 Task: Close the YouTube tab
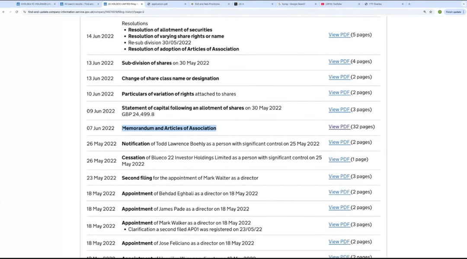point(359,4)
